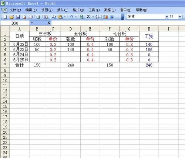The width and height of the screenshot is (185, 158).
Task: Click the Permission toolbar icon
Action: (24, 17)
